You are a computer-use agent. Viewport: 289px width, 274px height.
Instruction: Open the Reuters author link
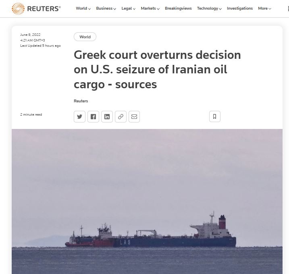[81, 101]
